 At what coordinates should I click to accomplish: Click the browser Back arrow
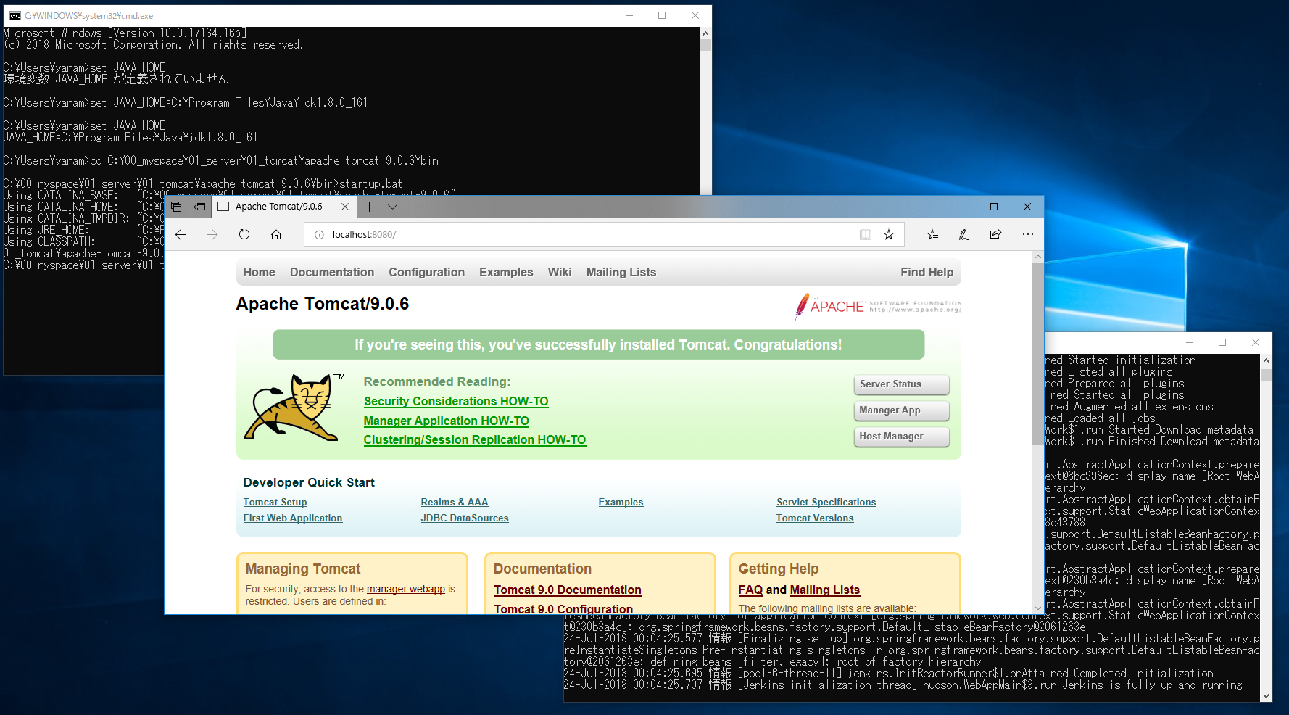coord(181,234)
